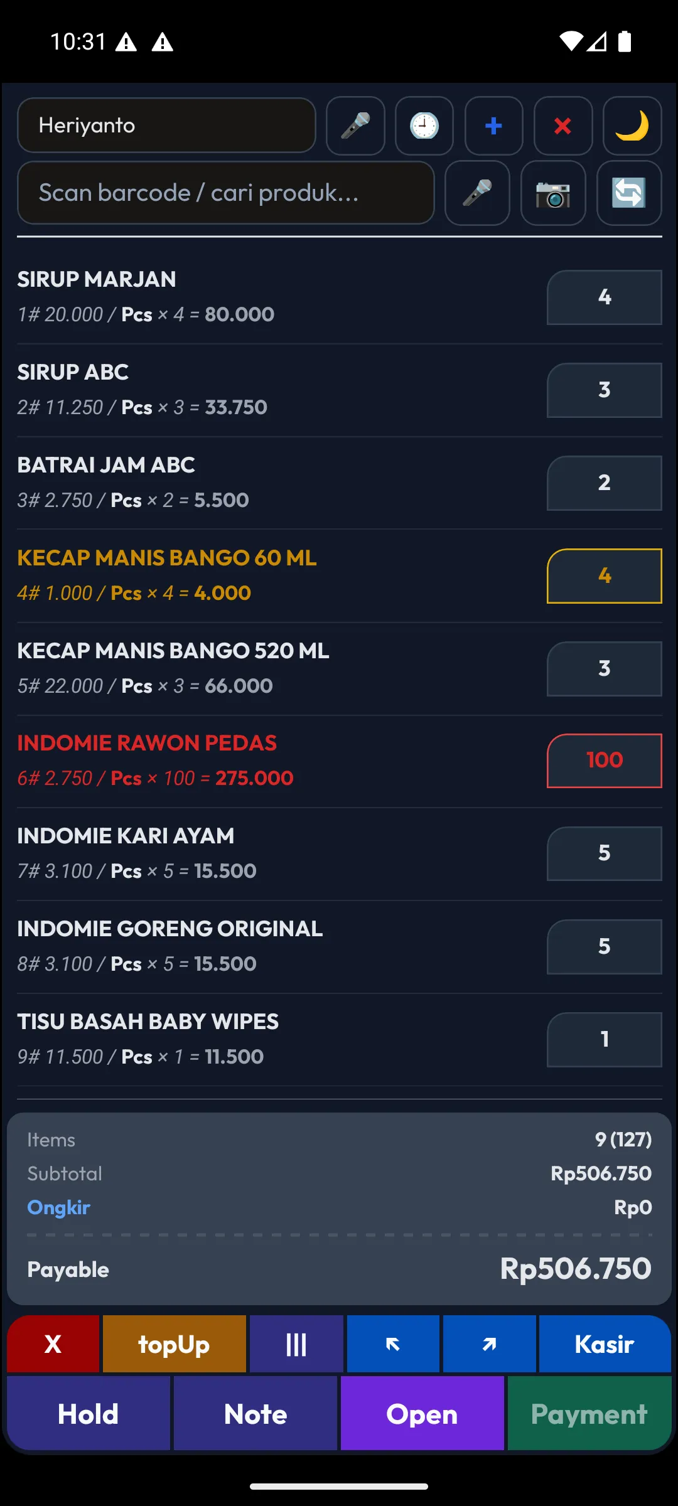
Task: Tap the microphone icon beside customer name
Action: [x=355, y=125]
